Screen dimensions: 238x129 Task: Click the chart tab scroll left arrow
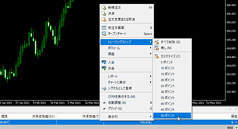click(x=230, y=109)
